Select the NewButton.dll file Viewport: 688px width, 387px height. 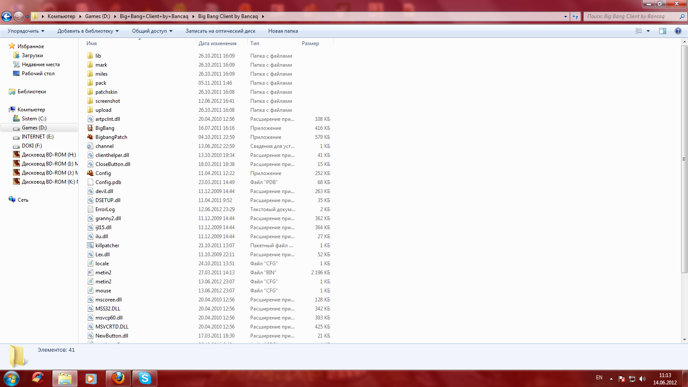pos(111,336)
